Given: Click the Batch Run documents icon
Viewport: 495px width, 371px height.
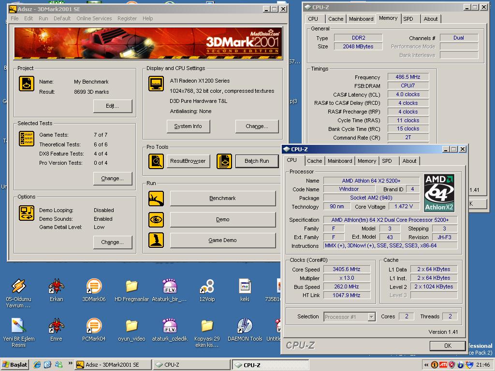Looking at the screenshot, I should [224, 161].
